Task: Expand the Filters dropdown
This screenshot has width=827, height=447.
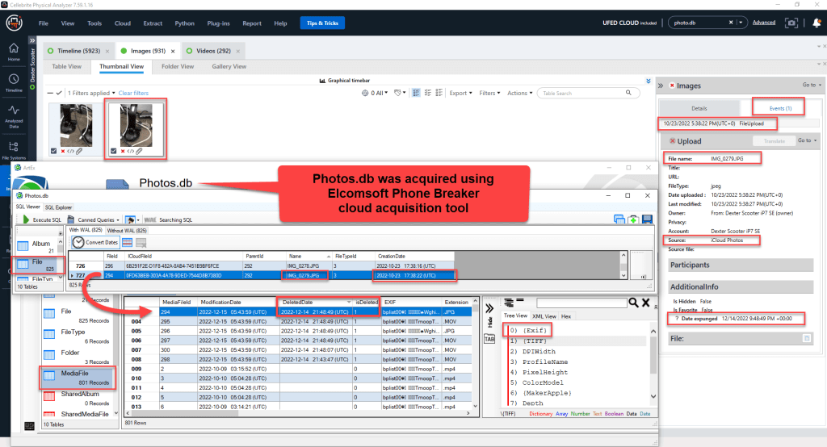Action: (x=489, y=93)
